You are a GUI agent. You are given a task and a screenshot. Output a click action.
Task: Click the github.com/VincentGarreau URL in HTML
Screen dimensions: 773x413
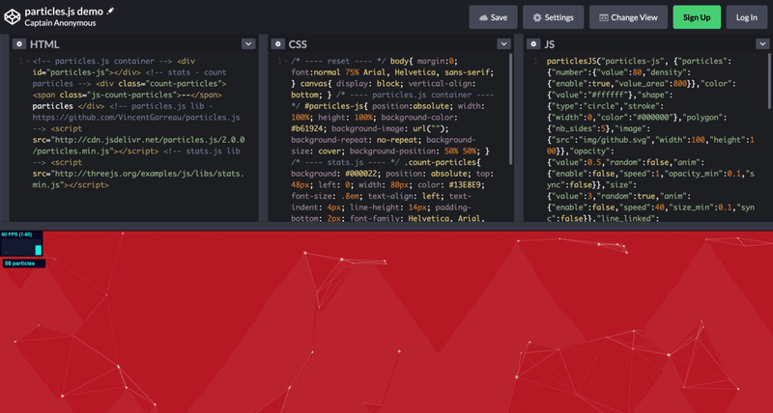[136, 118]
